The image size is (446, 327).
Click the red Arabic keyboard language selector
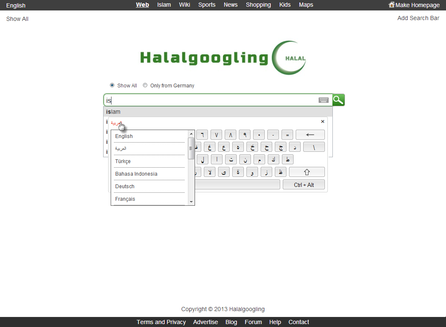(x=117, y=123)
